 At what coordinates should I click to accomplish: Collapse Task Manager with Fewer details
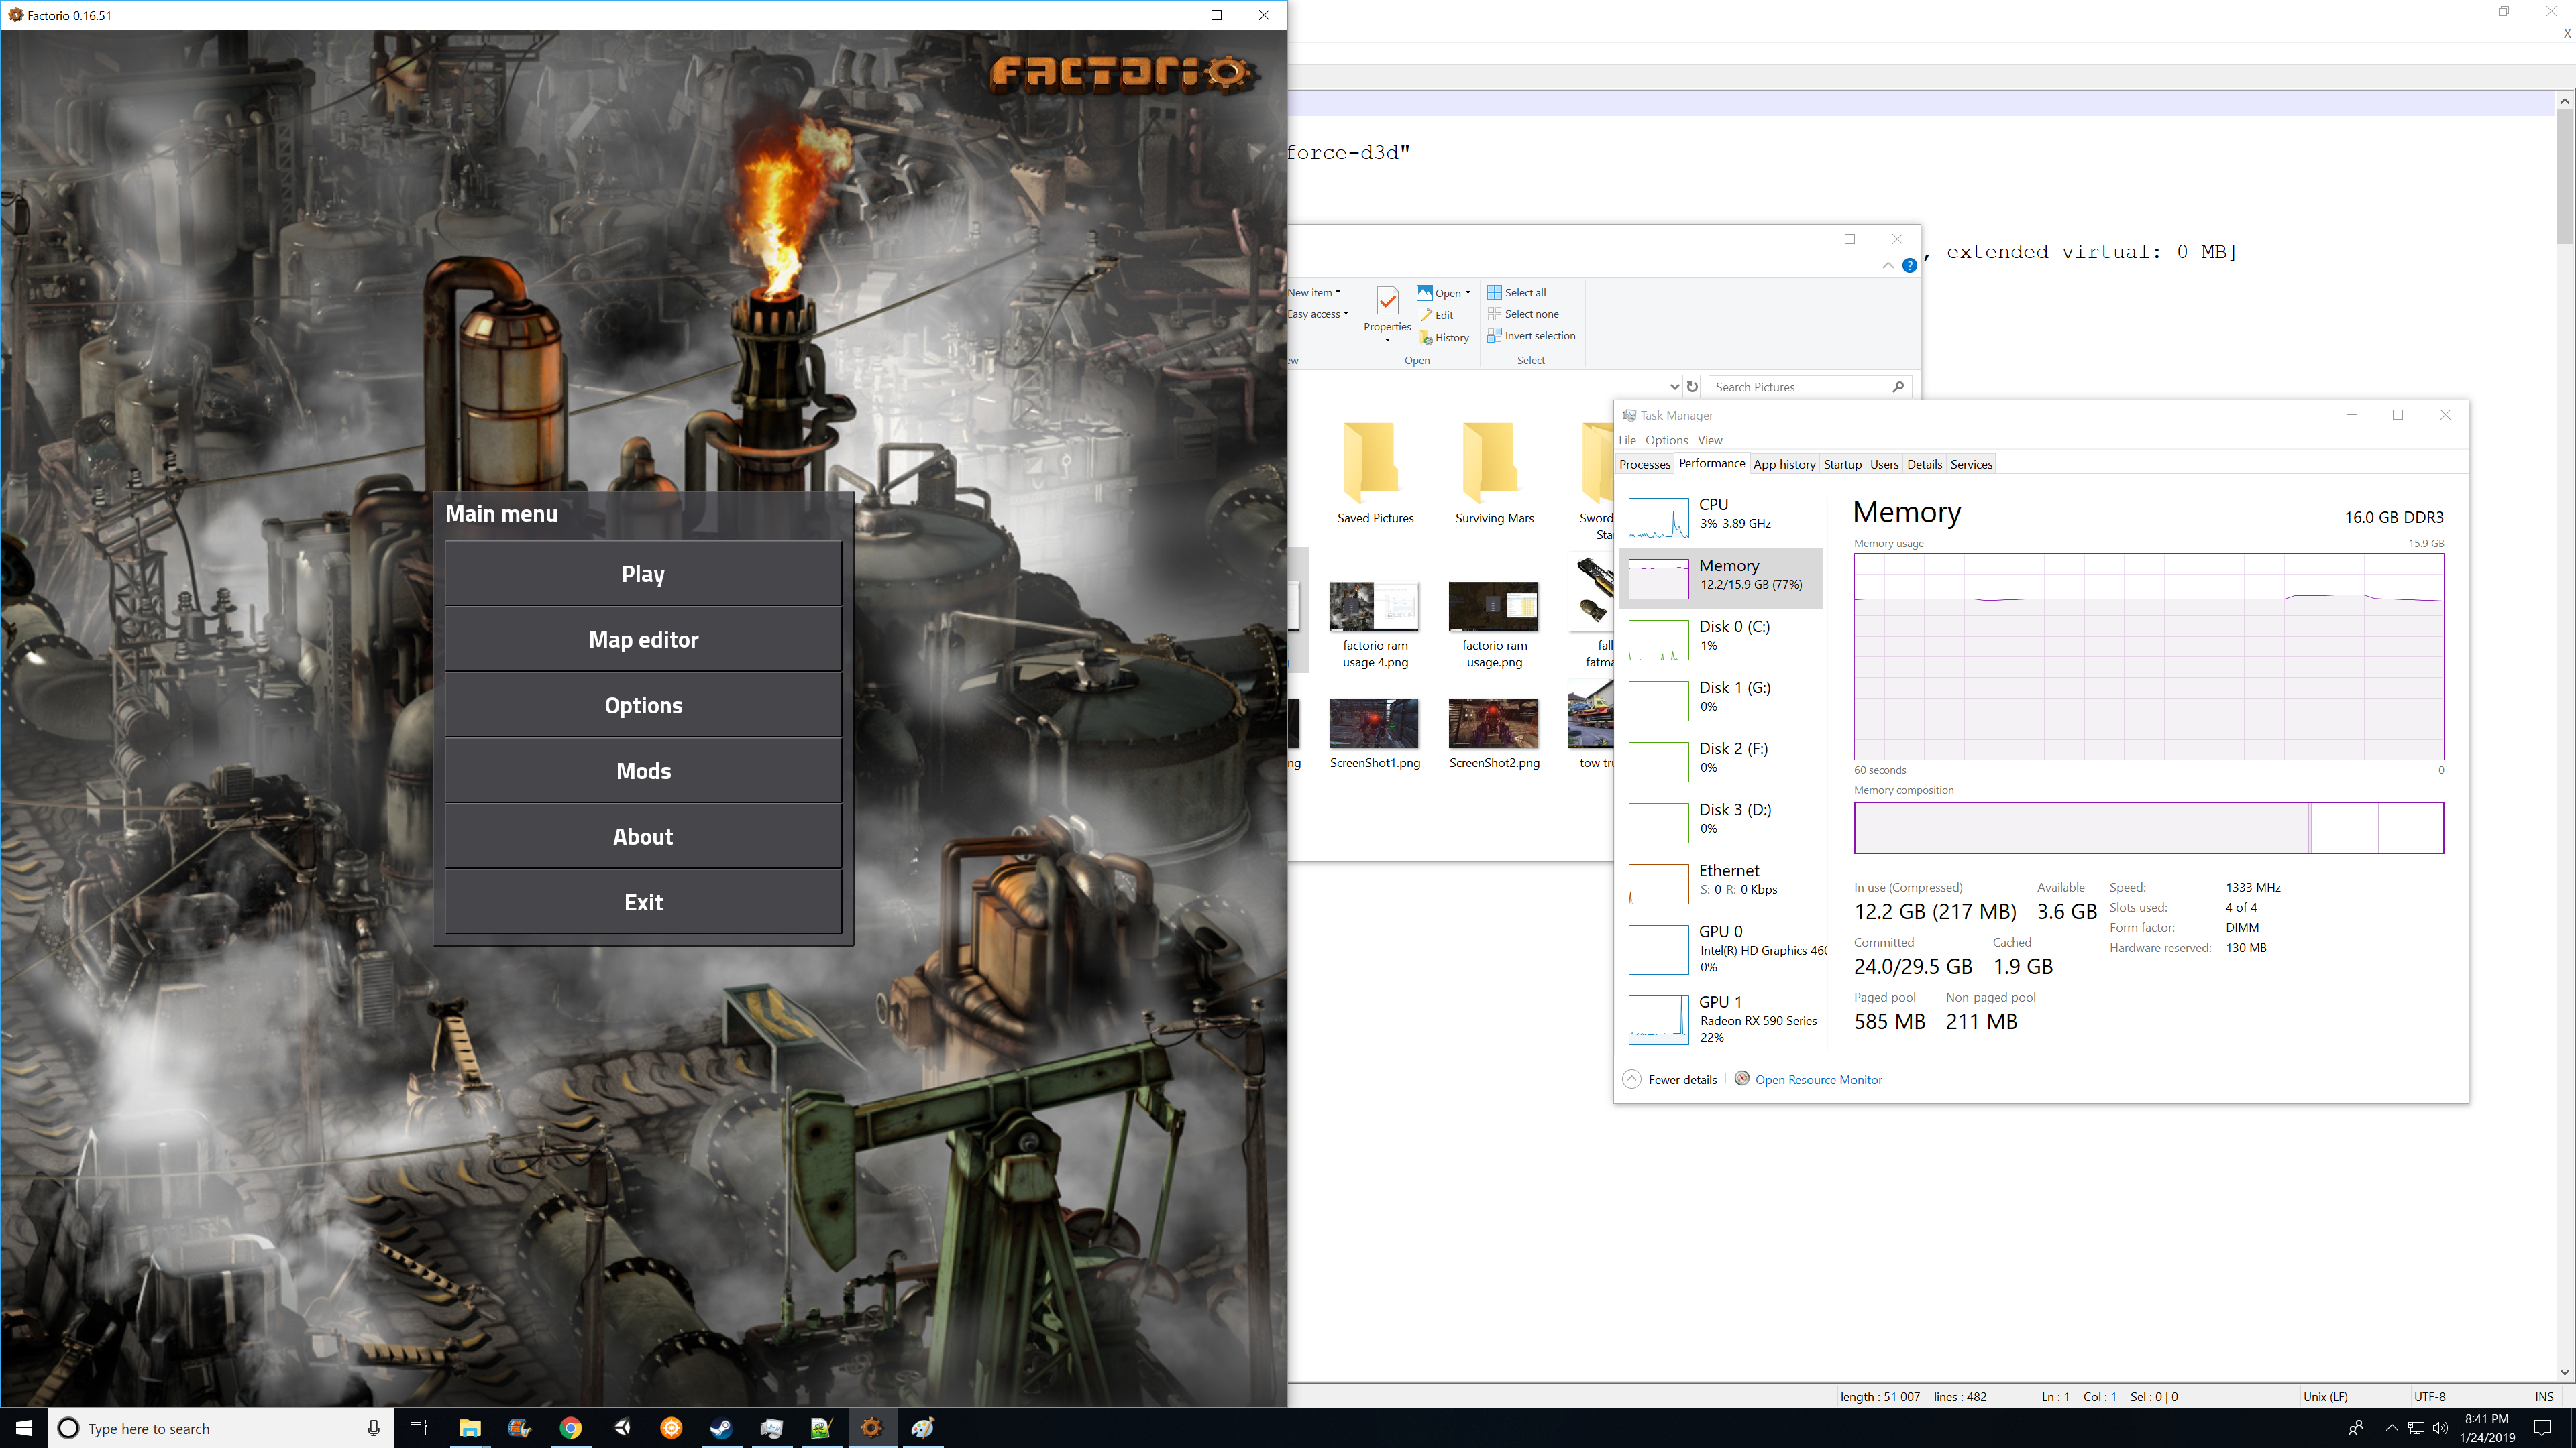(1670, 1079)
